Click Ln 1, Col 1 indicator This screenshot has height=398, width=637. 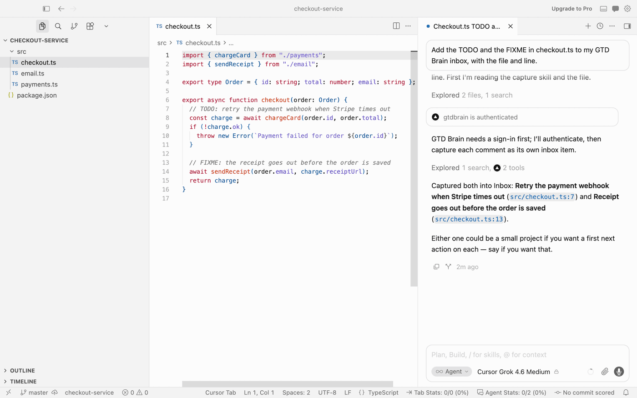[x=259, y=393]
